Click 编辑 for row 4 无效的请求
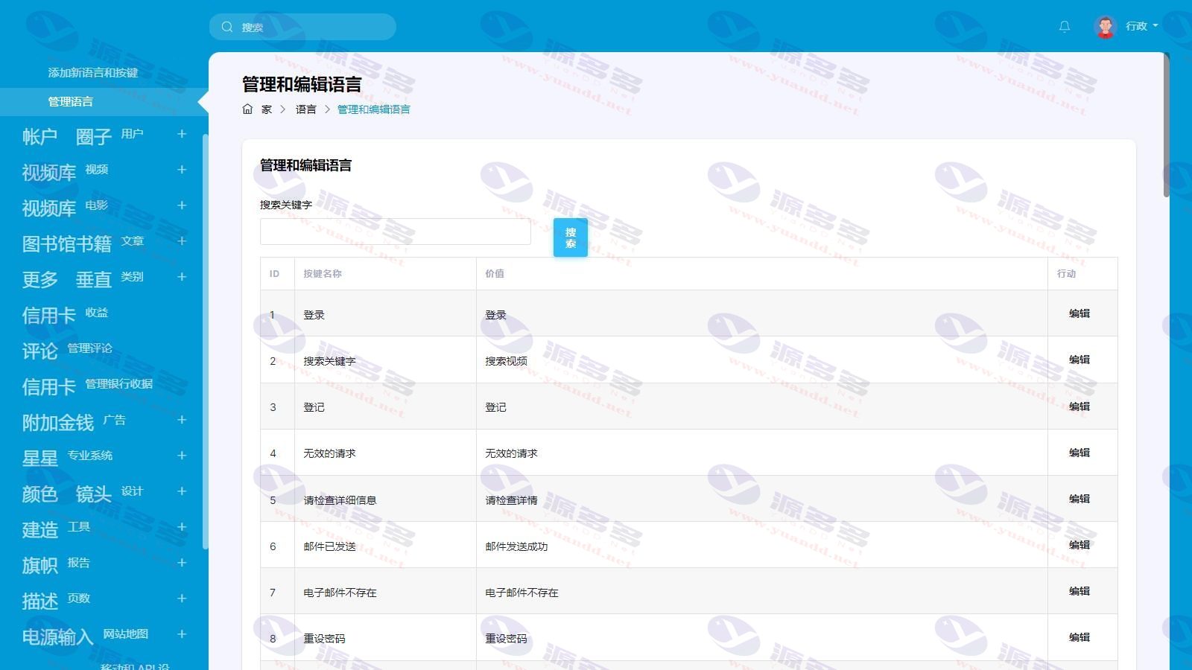Screen dimensions: 1192x670 1080,453
